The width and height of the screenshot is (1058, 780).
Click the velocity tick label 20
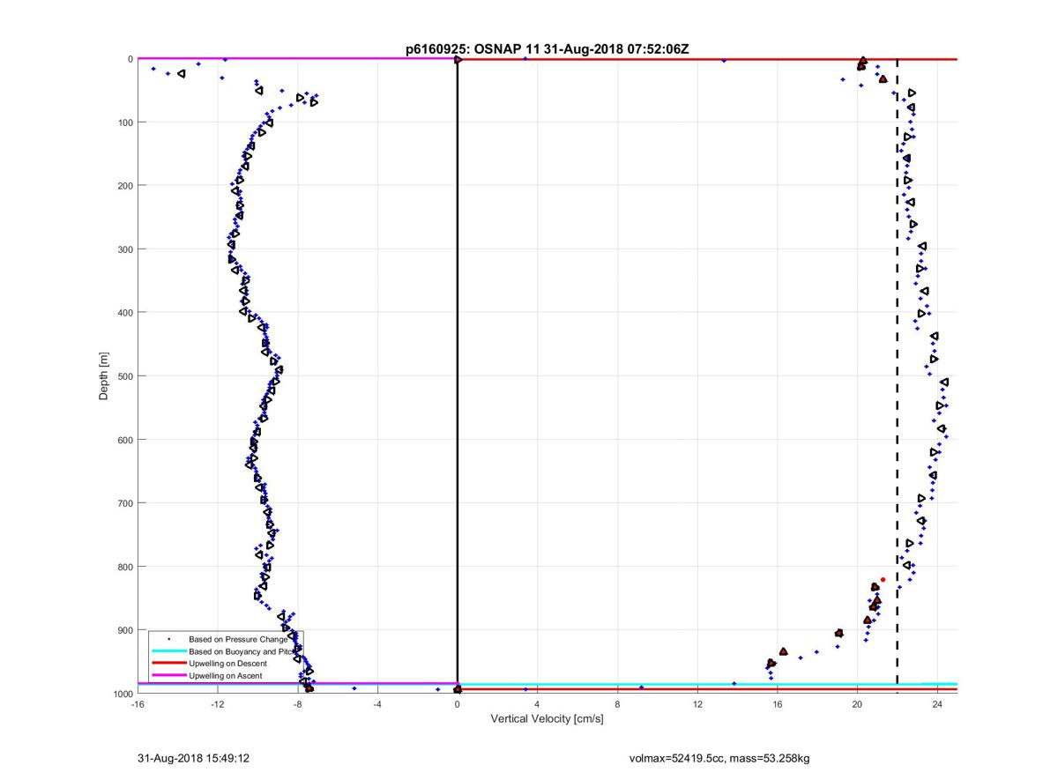click(x=858, y=704)
